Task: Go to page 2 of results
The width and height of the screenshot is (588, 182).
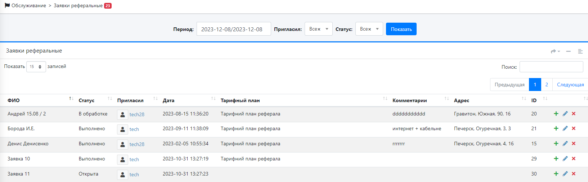Action: (x=546, y=85)
